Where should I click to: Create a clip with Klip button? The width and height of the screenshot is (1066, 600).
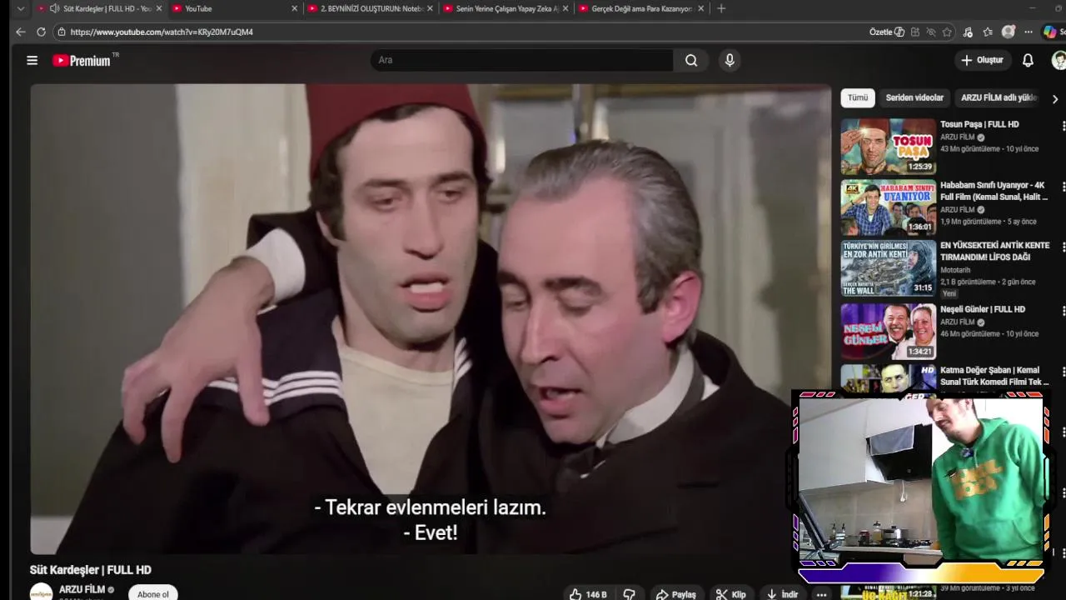(x=731, y=594)
